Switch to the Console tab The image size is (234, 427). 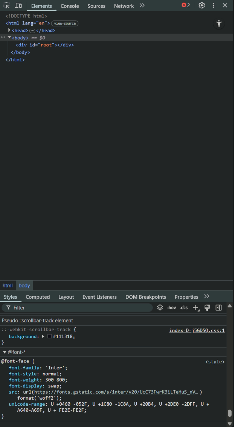70,6
